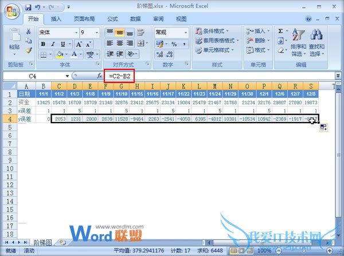Open the fill color dropdown arrow
344x256 pixels.
click(67, 54)
